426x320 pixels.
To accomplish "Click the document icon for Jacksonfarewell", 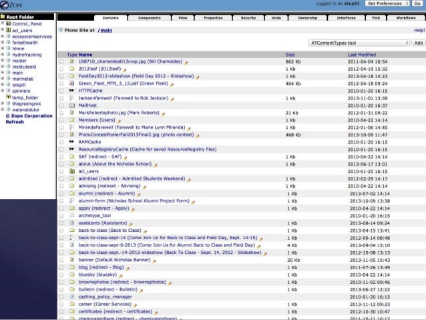I will (71, 98).
